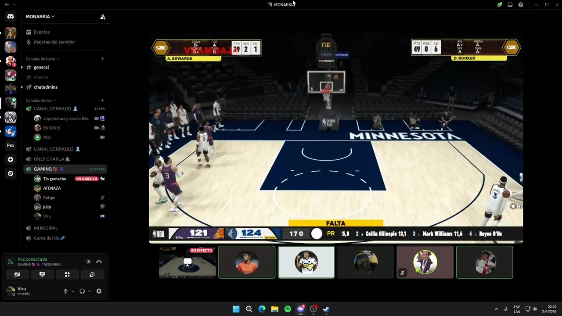Open the #musica text channel
Image resolution: width=562 pixels, height=316 pixels.
(65, 77)
